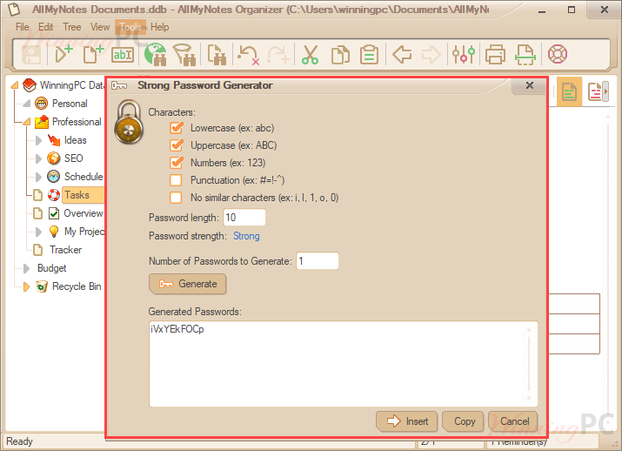This screenshot has height=451, width=622.
Task: Select the Professional tree item
Action: pyautogui.click(x=77, y=122)
